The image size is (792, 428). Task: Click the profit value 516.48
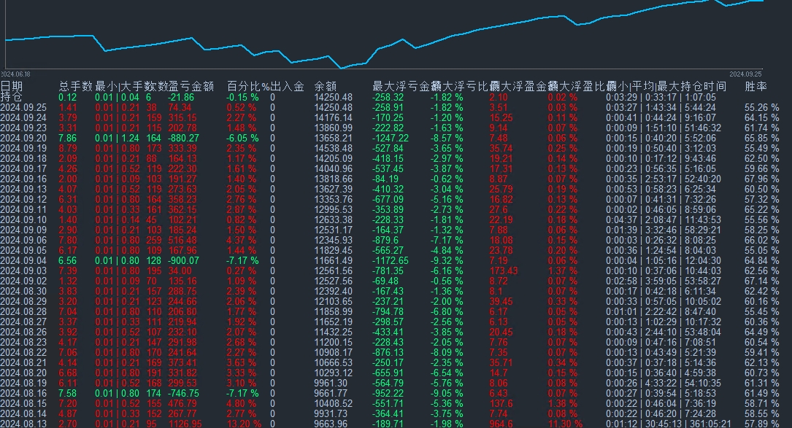182,240
